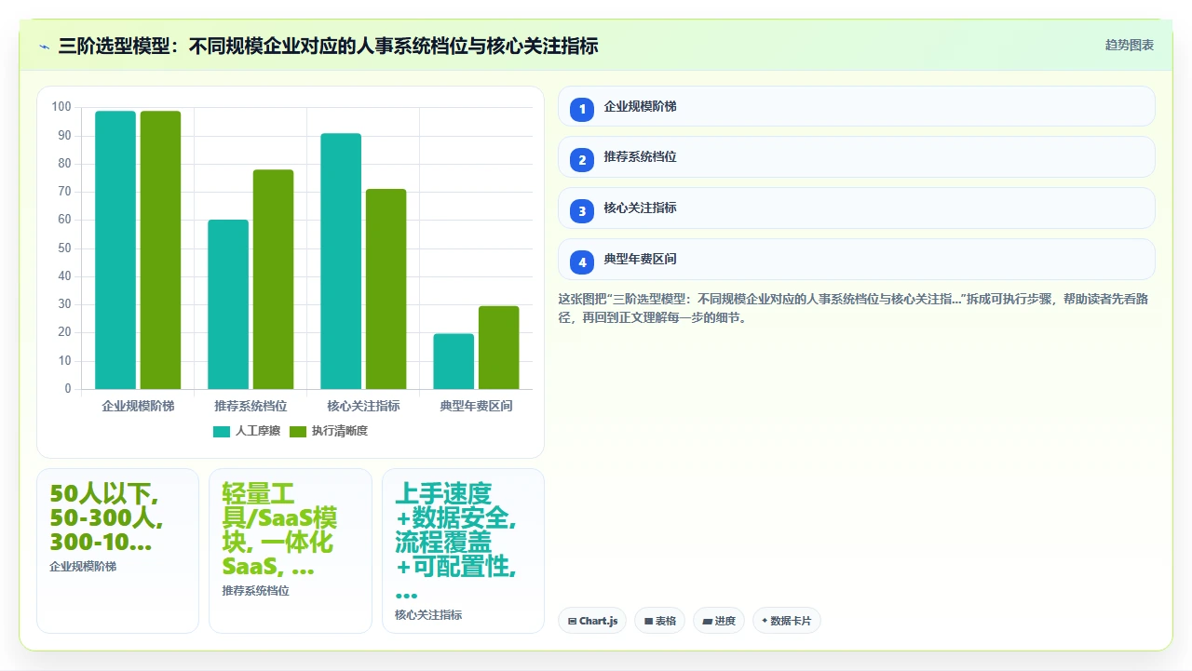Screen dimensions: 1192x671
Task: Open the 50人以下 企业规模阶梯 data card
Action: (117, 551)
